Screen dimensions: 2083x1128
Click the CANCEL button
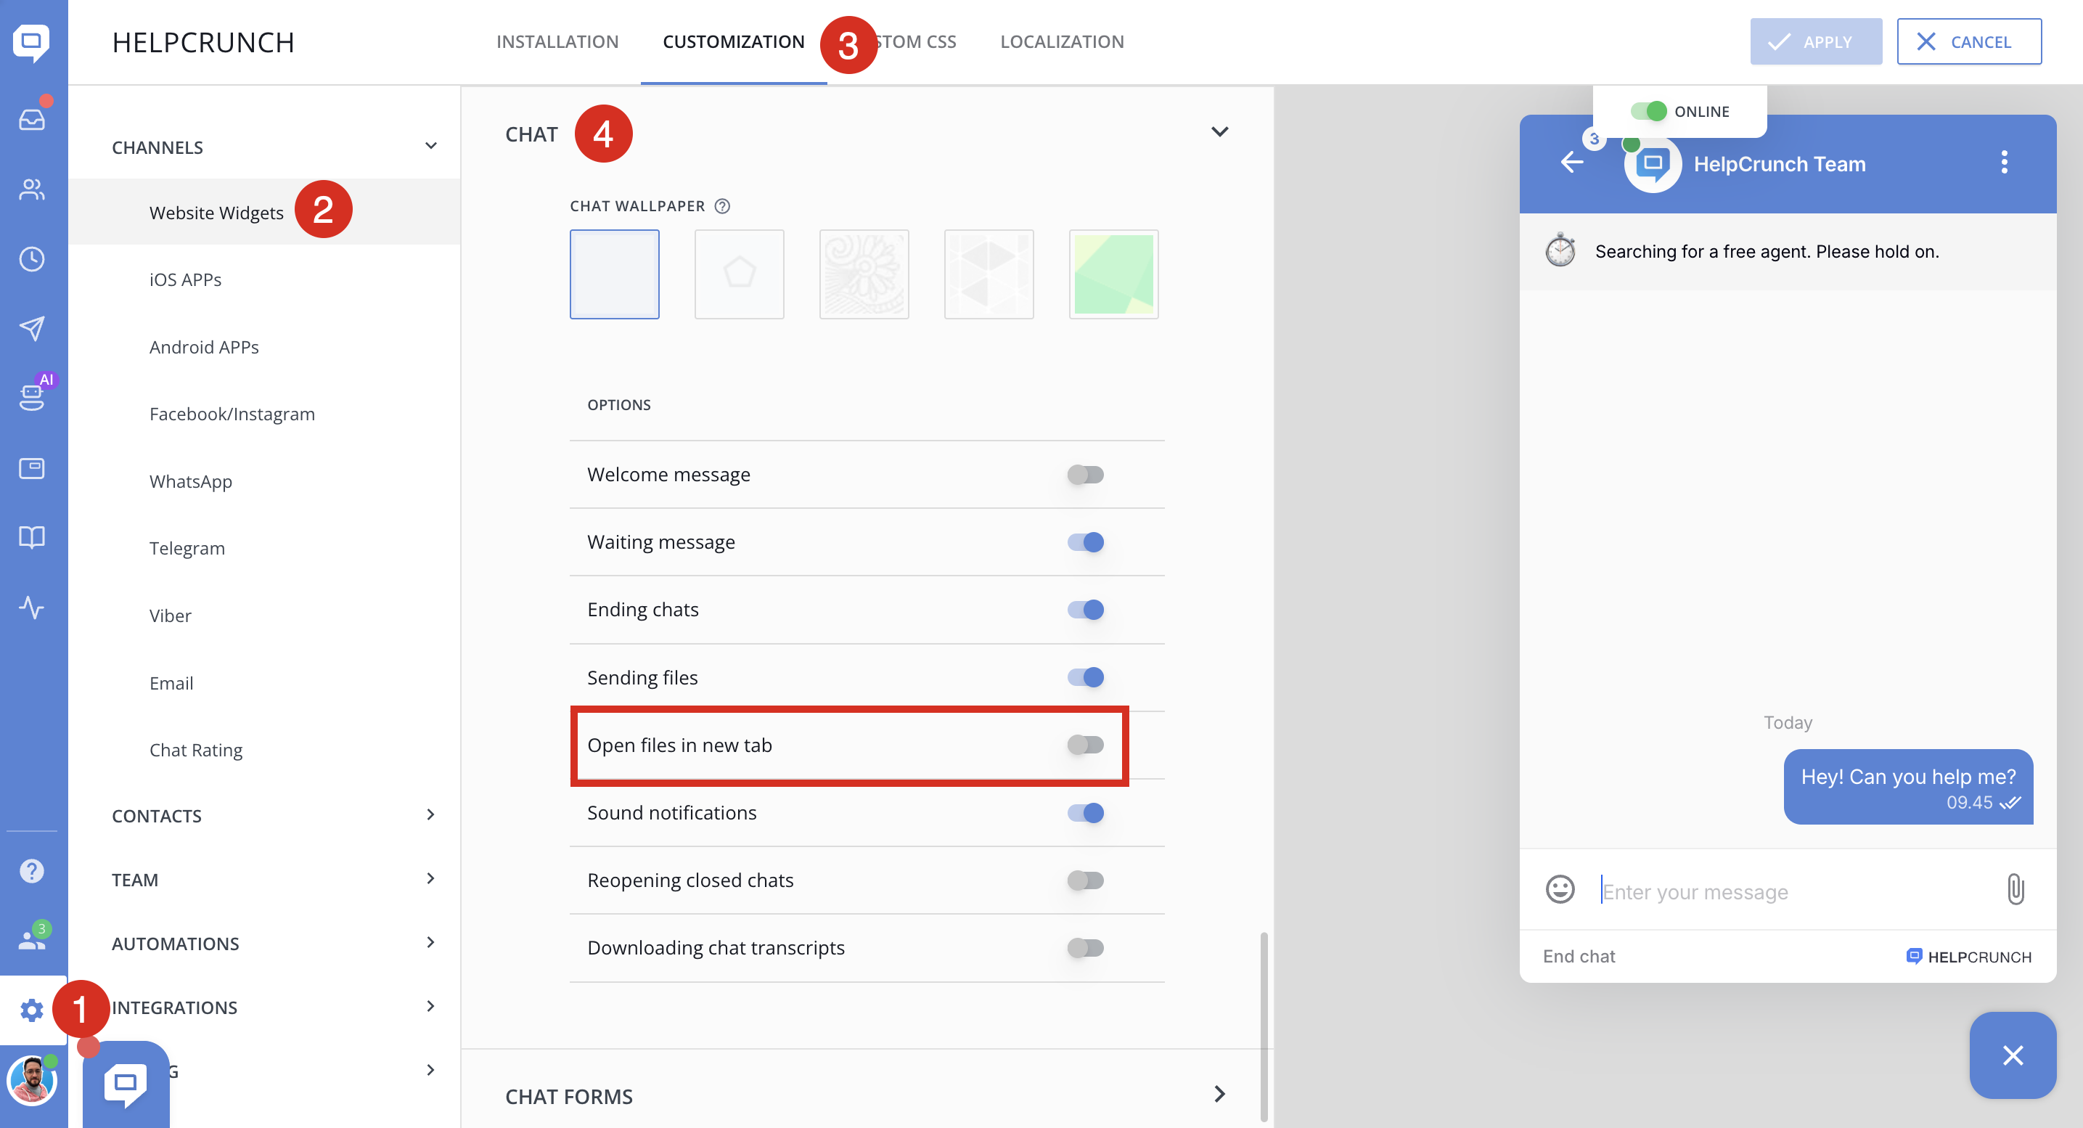tap(1968, 41)
